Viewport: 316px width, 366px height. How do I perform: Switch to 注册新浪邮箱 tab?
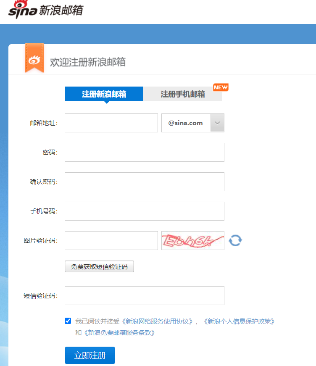pyautogui.click(x=104, y=94)
